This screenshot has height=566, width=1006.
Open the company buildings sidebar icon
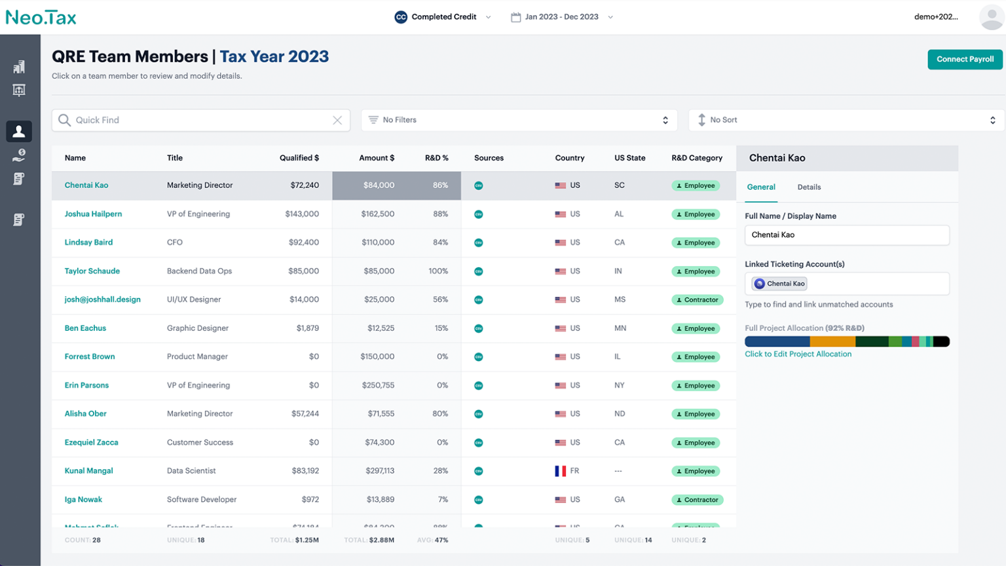click(19, 67)
